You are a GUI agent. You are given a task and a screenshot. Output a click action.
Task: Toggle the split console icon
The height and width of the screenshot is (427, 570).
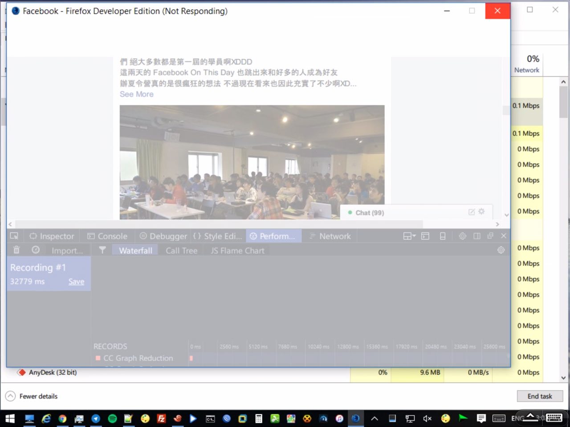pos(425,236)
